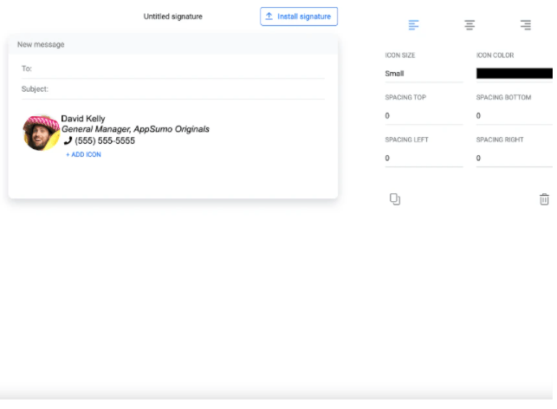Click the + ADD ICON link
Image resolution: width=557 pixels, height=409 pixels.
pyautogui.click(x=83, y=154)
